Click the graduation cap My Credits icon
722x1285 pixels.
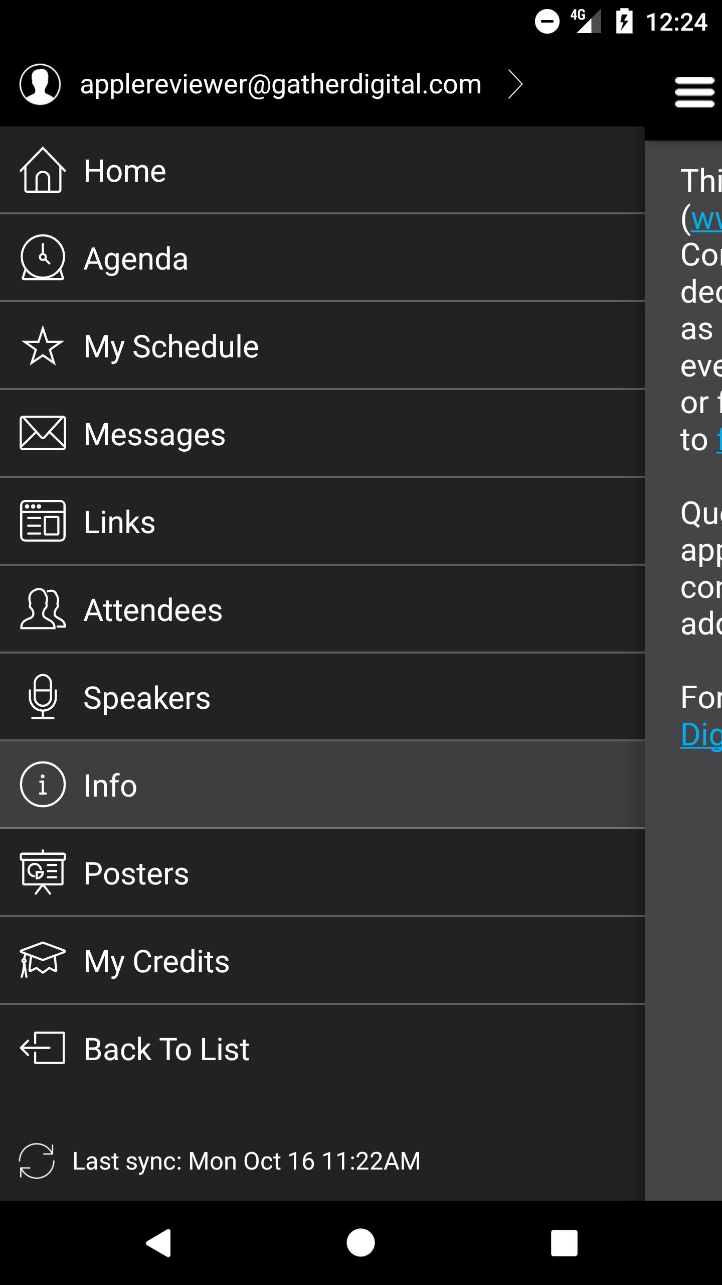tap(43, 960)
